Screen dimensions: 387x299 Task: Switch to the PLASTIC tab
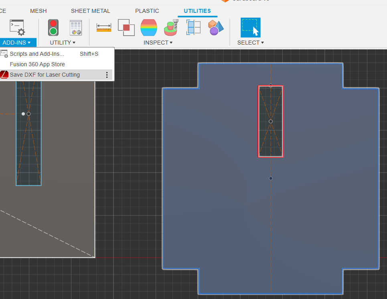click(x=147, y=11)
